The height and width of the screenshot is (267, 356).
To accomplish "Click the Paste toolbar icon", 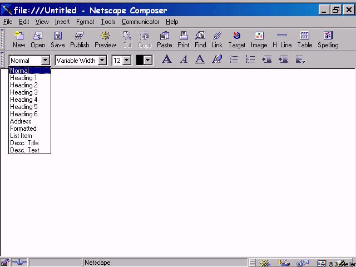I will click(x=165, y=39).
